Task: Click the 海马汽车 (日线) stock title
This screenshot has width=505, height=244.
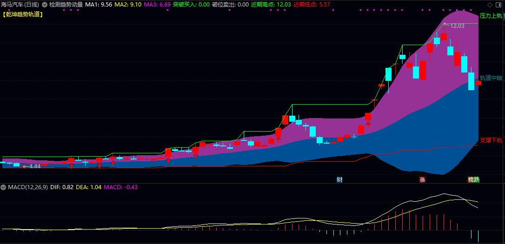Action: [x=20, y=4]
